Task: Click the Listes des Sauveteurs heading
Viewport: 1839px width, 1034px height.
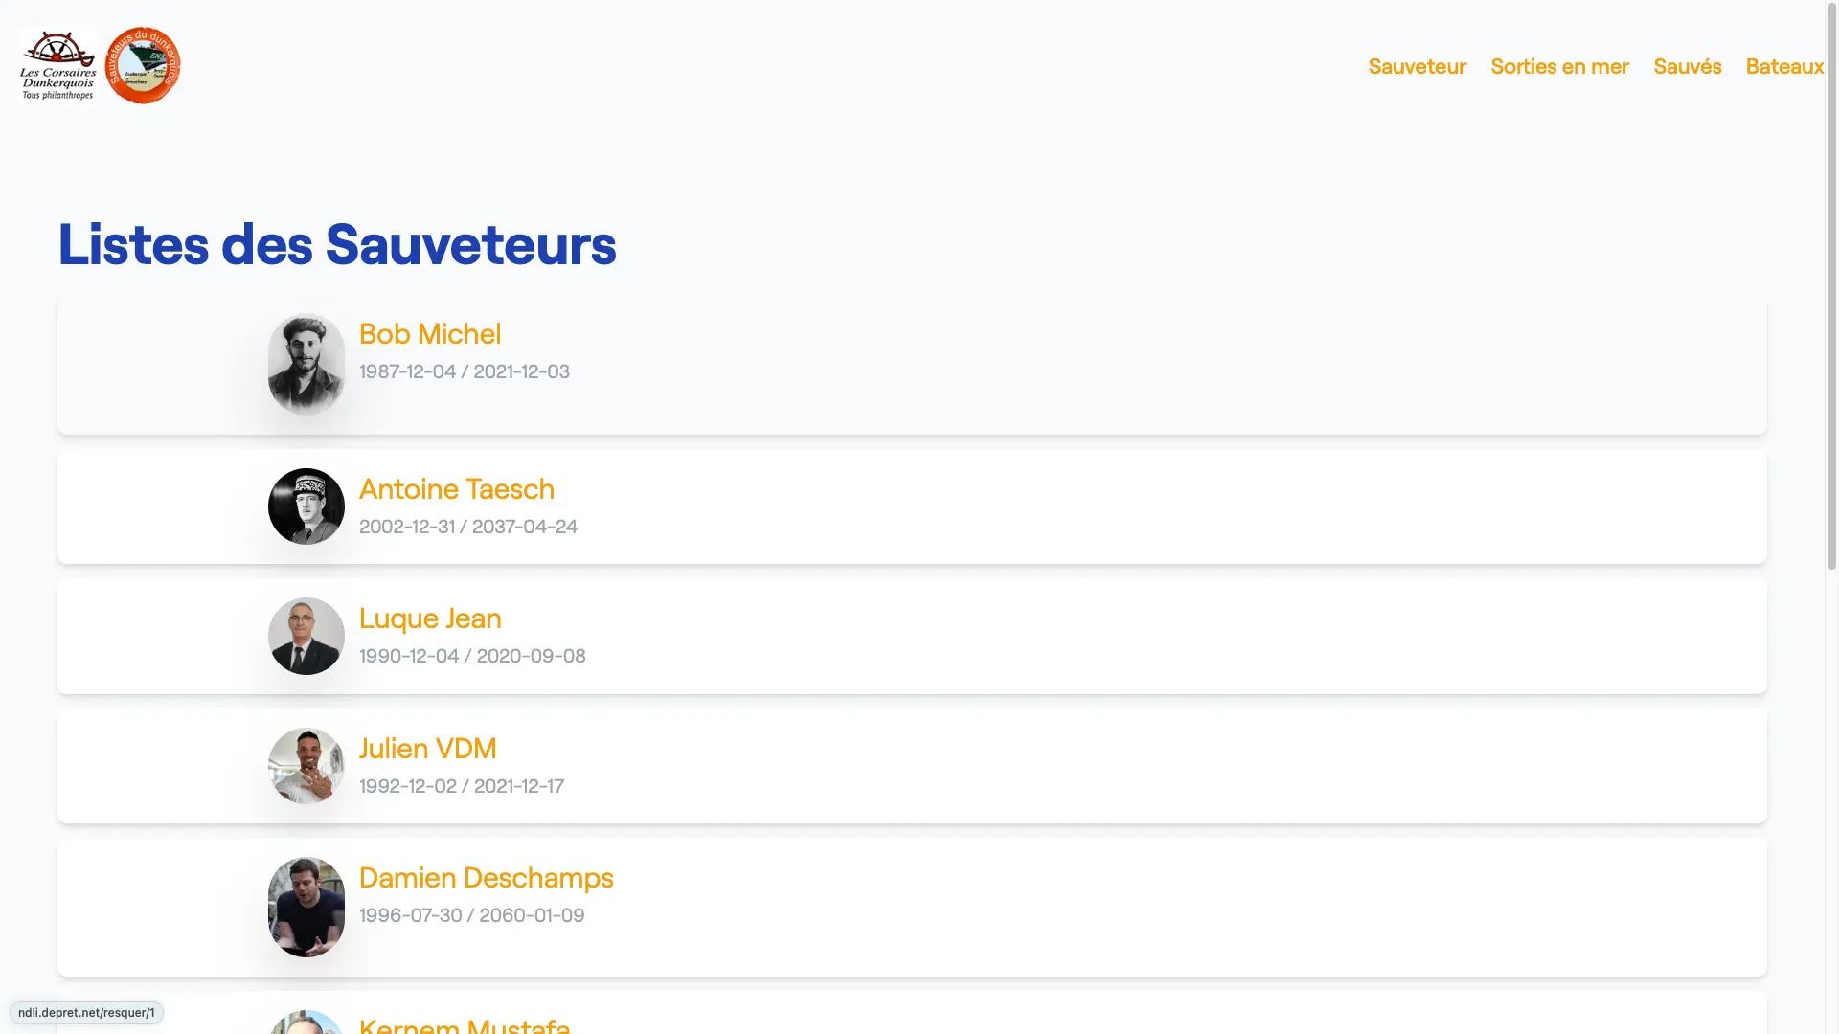Action: 336,244
